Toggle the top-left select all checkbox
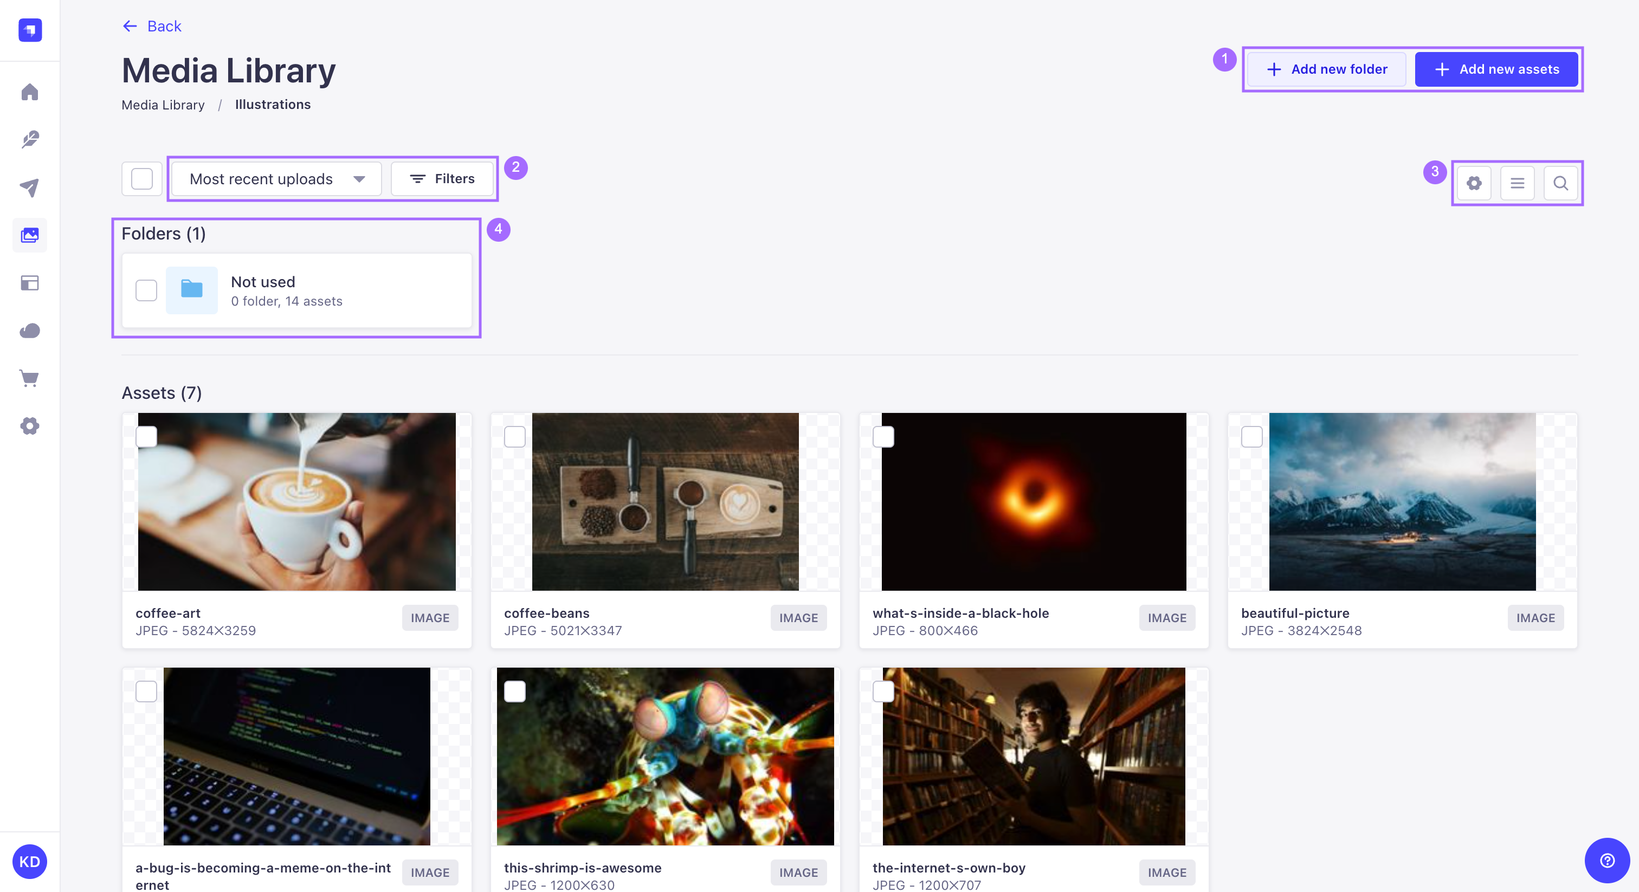This screenshot has height=892, width=1639. pyautogui.click(x=141, y=178)
